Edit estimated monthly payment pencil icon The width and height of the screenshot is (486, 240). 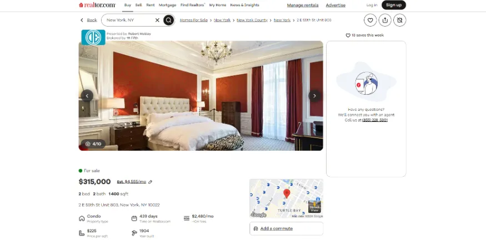tap(151, 182)
